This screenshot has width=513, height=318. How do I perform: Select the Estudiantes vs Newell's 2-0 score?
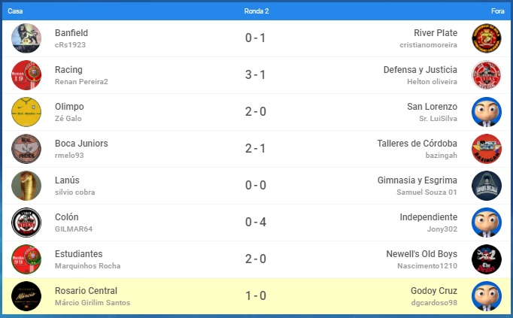[256, 259]
